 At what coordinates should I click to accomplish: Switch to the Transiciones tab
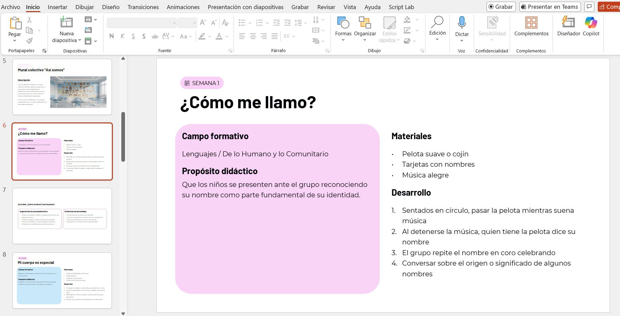[143, 7]
